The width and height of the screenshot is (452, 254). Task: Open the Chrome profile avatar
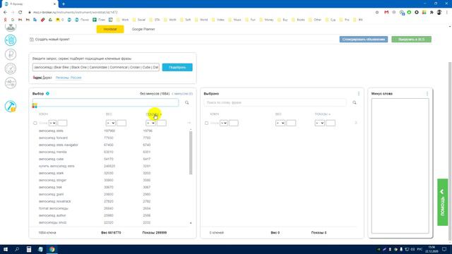click(x=439, y=13)
